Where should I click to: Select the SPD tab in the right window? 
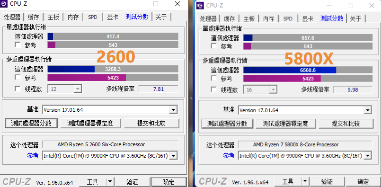[288, 18]
